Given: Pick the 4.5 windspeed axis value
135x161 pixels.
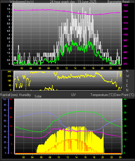Looking at the screenshot, I should coord(8,31).
